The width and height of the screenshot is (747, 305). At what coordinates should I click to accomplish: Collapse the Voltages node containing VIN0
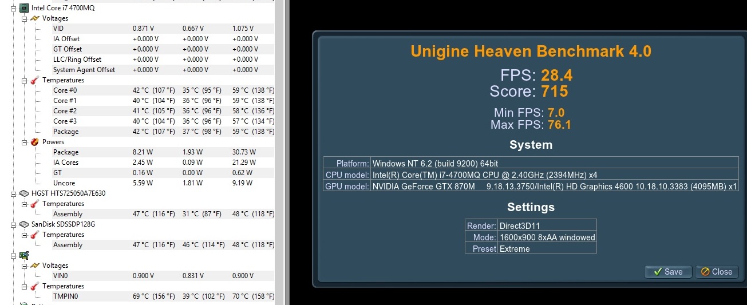pos(24,266)
